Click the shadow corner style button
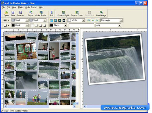This screenshot has width=152, height=113. click(x=5, y=25)
